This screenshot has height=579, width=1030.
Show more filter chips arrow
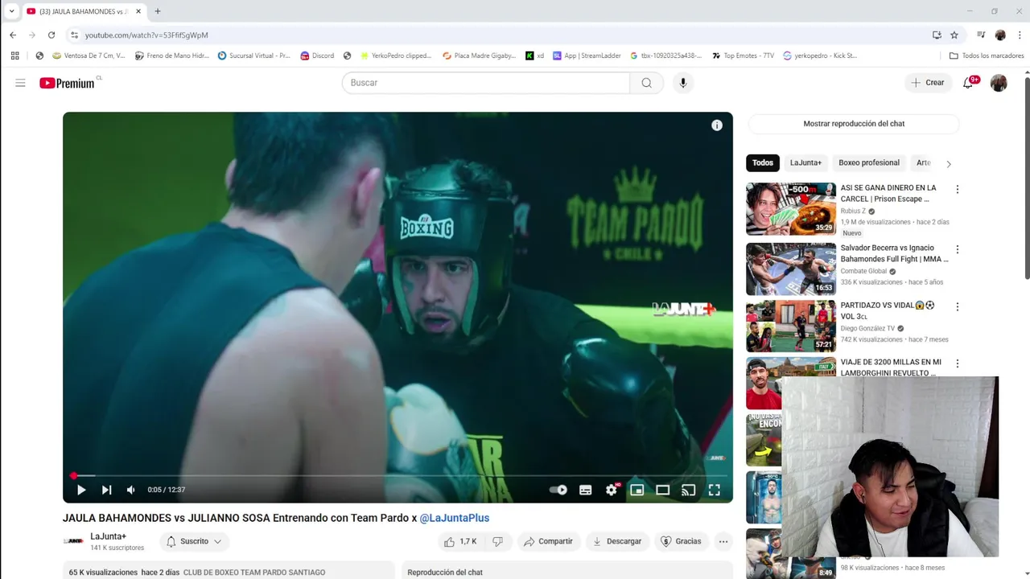coord(949,163)
